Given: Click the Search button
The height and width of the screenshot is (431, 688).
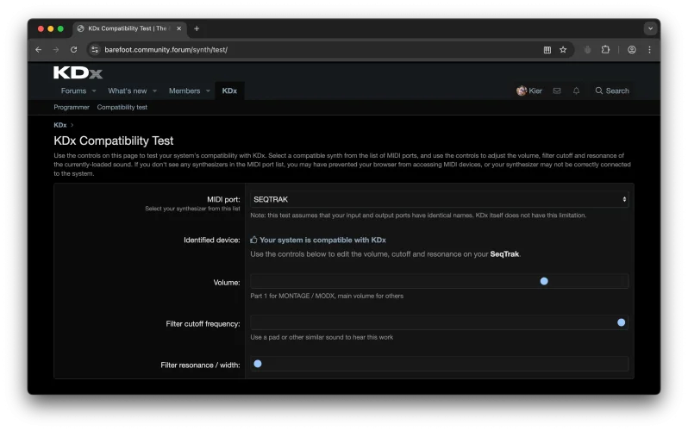Looking at the screenshot, I should (x=612, y=91).
